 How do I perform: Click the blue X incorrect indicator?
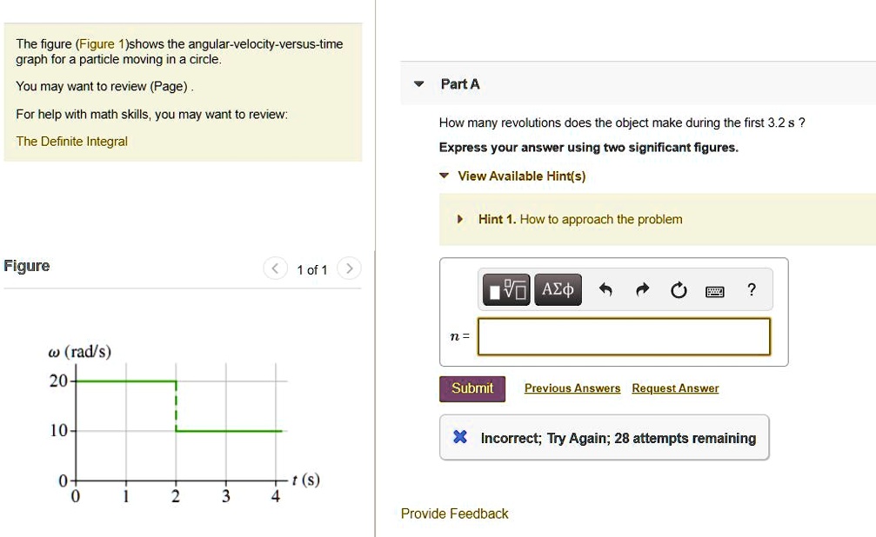458,437
